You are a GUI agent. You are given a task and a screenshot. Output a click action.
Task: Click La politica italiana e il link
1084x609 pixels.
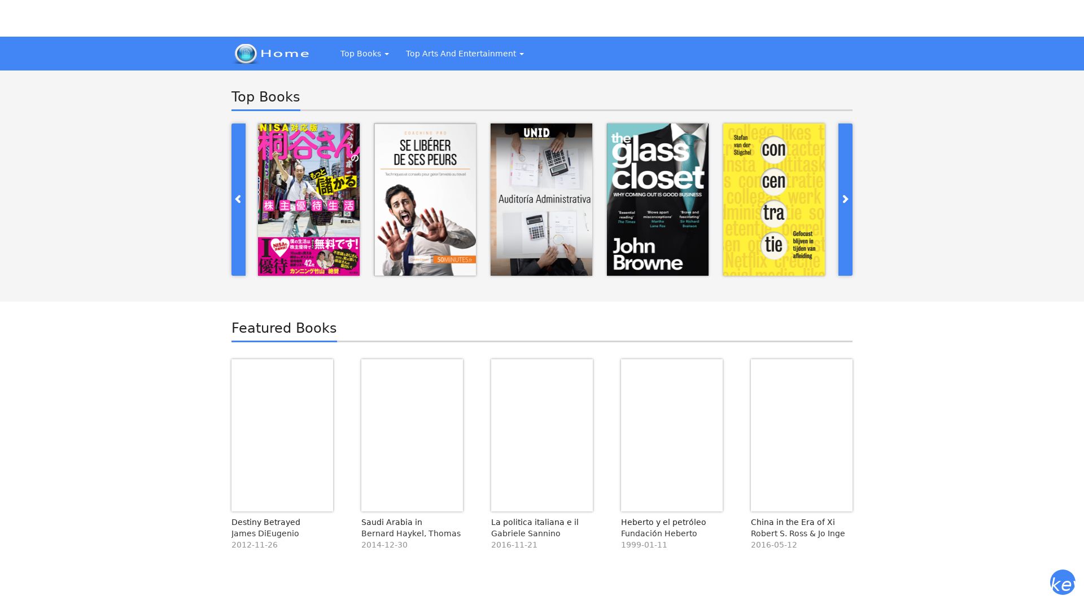pyautogui.click(x=535, y=522)
